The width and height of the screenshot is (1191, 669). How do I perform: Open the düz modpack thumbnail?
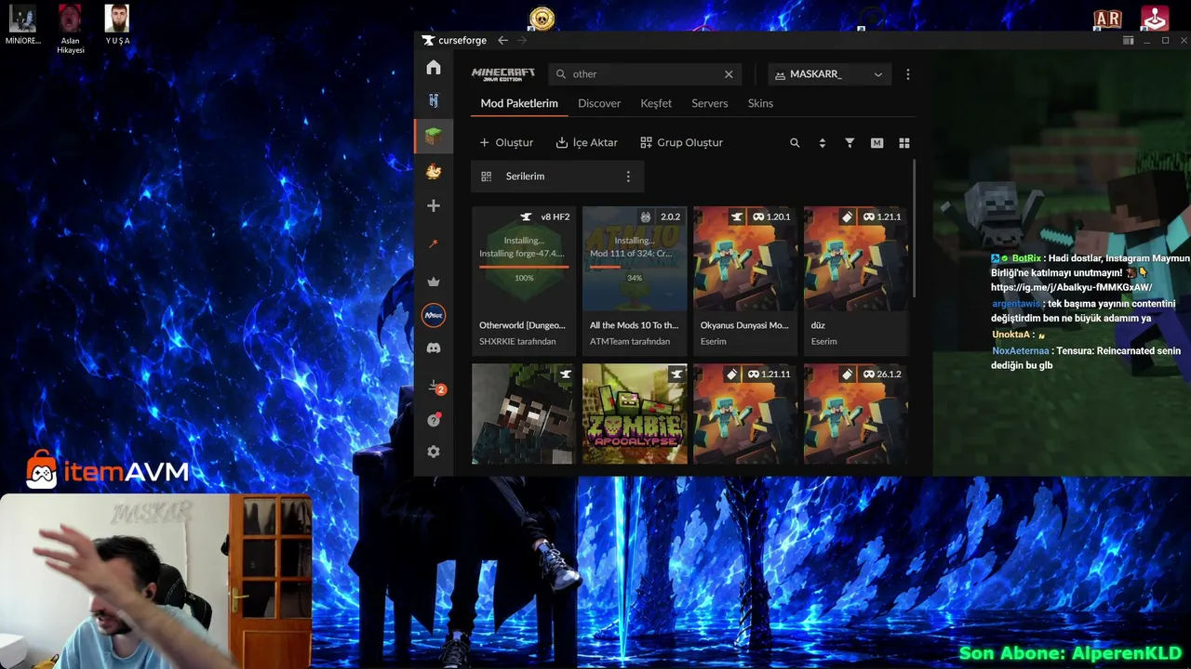tap(856, 258)
